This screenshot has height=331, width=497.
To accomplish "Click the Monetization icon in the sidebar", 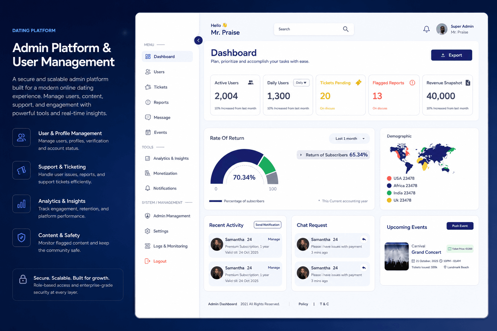I will click(148, 173).
